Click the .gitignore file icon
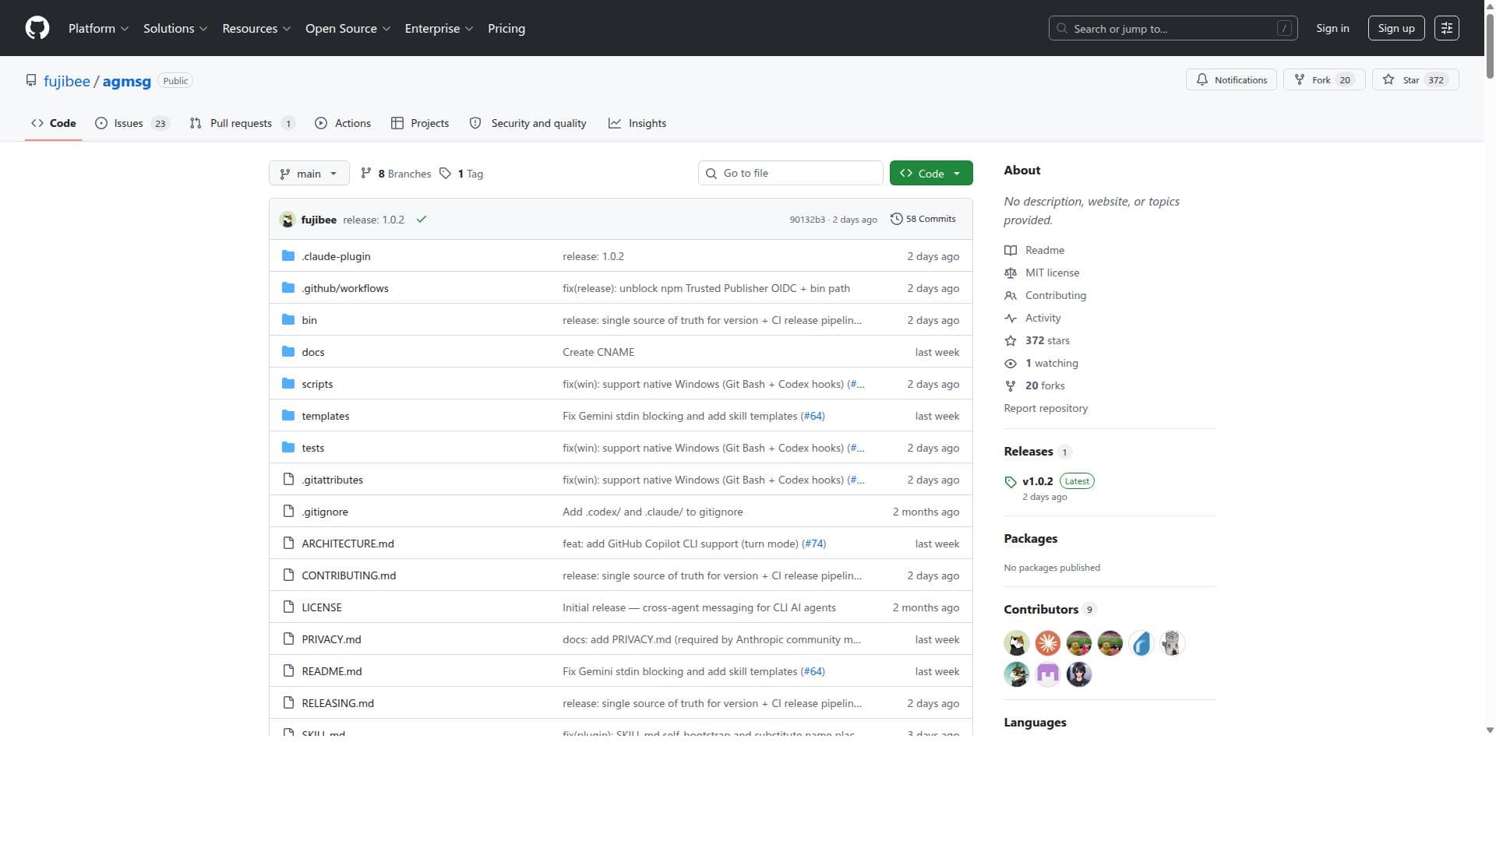The height and width of the screenshot is (841, 1496). (x=288, y=512)
